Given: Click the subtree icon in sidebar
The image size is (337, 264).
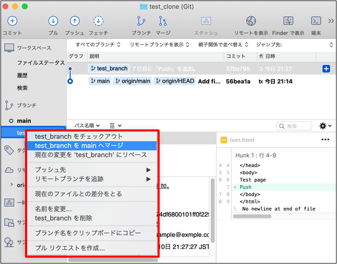Looking at the screenshot, I should point(9,242).
